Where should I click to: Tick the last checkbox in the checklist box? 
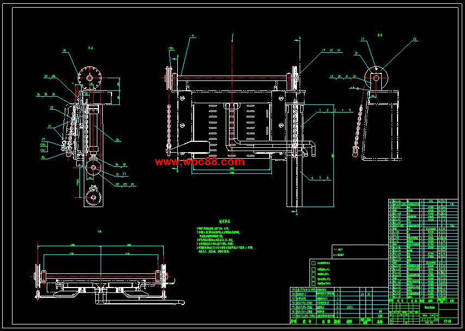click(x=313, y=284)
